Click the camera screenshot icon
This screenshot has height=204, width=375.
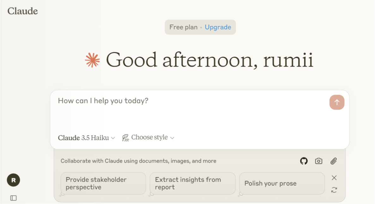[x=318, y=161]
